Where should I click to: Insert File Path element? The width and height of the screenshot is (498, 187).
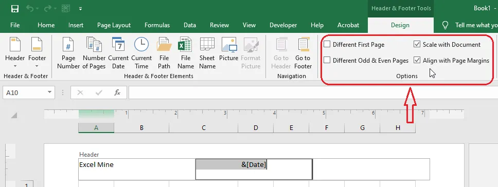pos(164,53)
